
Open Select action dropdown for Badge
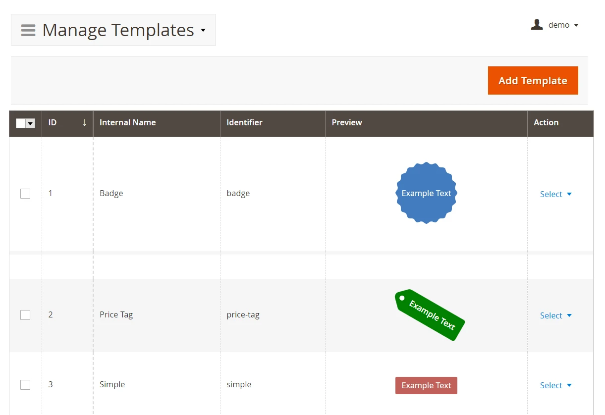(x=555, y=194)
